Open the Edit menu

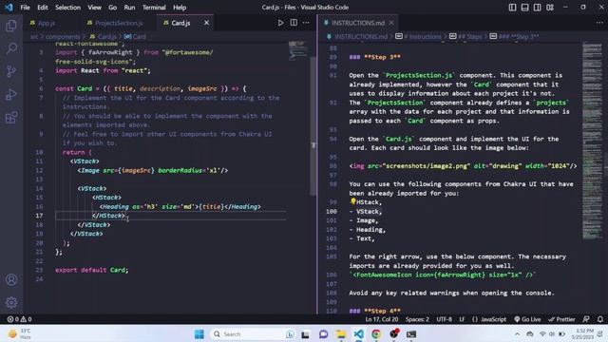[x=42, y=8]
